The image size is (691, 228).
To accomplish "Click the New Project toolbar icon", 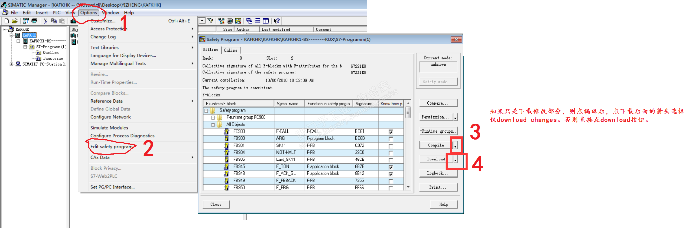I will [x=6, y=21].
